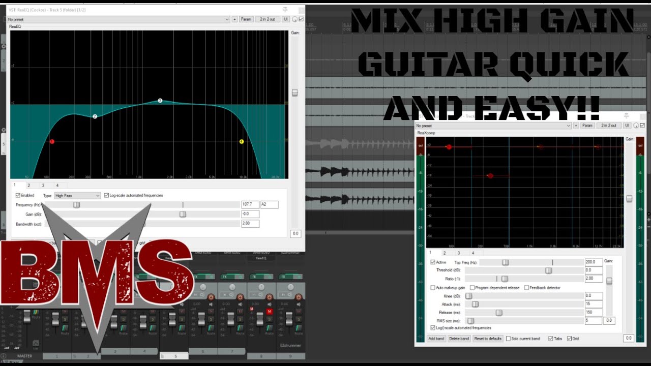Switch to ReaEQ band tab 3
Image resolution: width=651 pixels, height=366 pixels.
pos(43,186)
